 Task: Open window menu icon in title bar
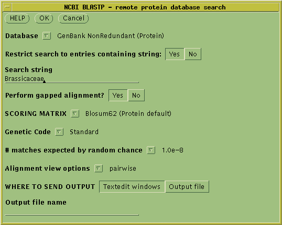pyautogui.click(x=7, y=7)
